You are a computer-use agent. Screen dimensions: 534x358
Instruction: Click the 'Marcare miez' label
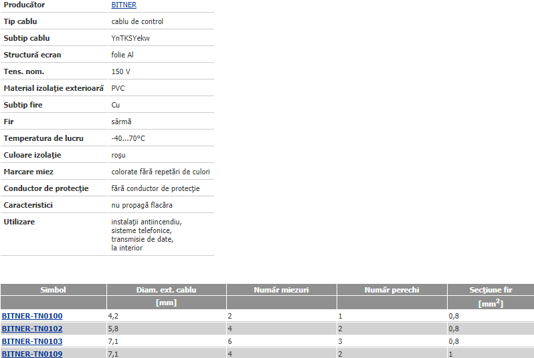(29, 172)
